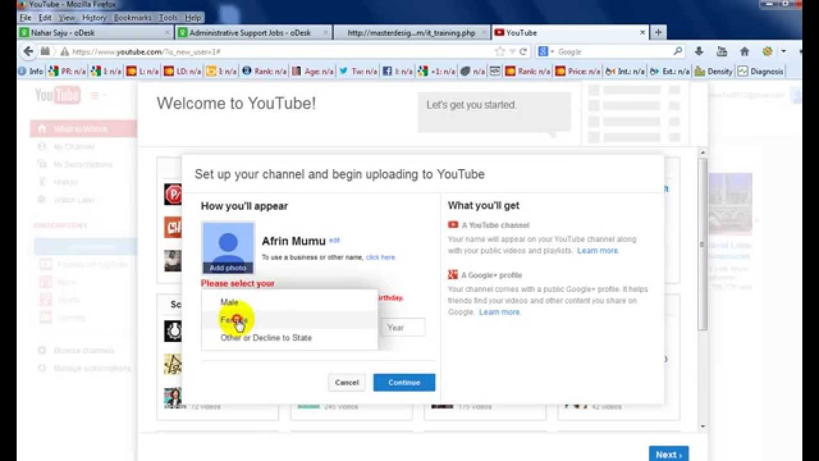
Task: Open the File menu
Action: 25,18
